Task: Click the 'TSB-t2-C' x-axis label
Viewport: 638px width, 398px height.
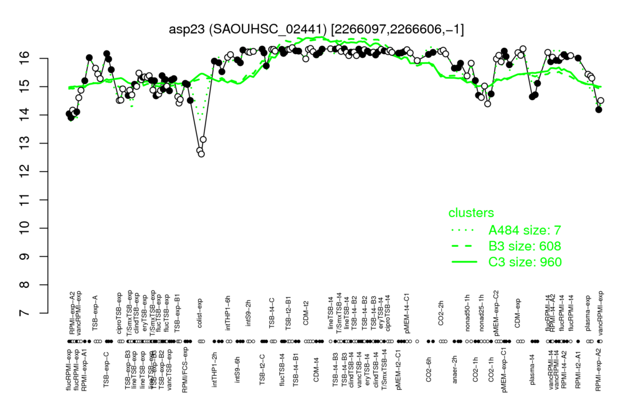Action: click(262, 369)
